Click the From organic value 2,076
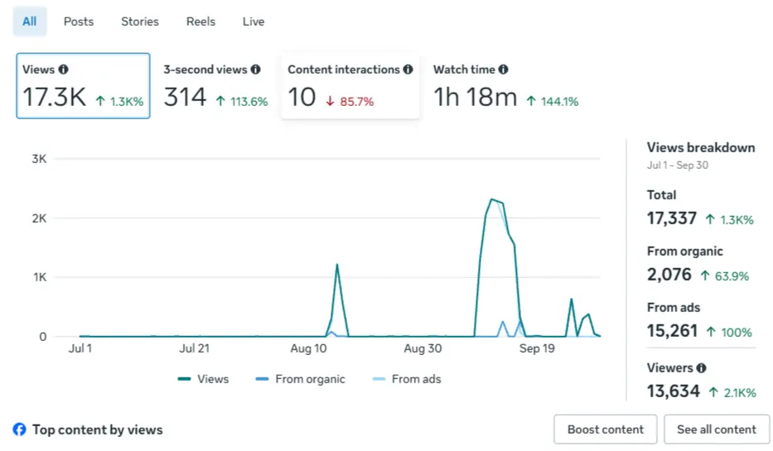The width and height of the screenshot is (773, 451). click(x=669, y=274)
